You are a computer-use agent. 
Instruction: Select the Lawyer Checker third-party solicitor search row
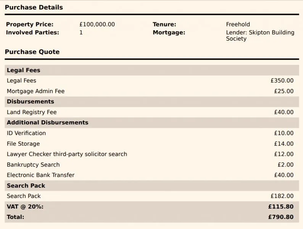tap(152, 154)
